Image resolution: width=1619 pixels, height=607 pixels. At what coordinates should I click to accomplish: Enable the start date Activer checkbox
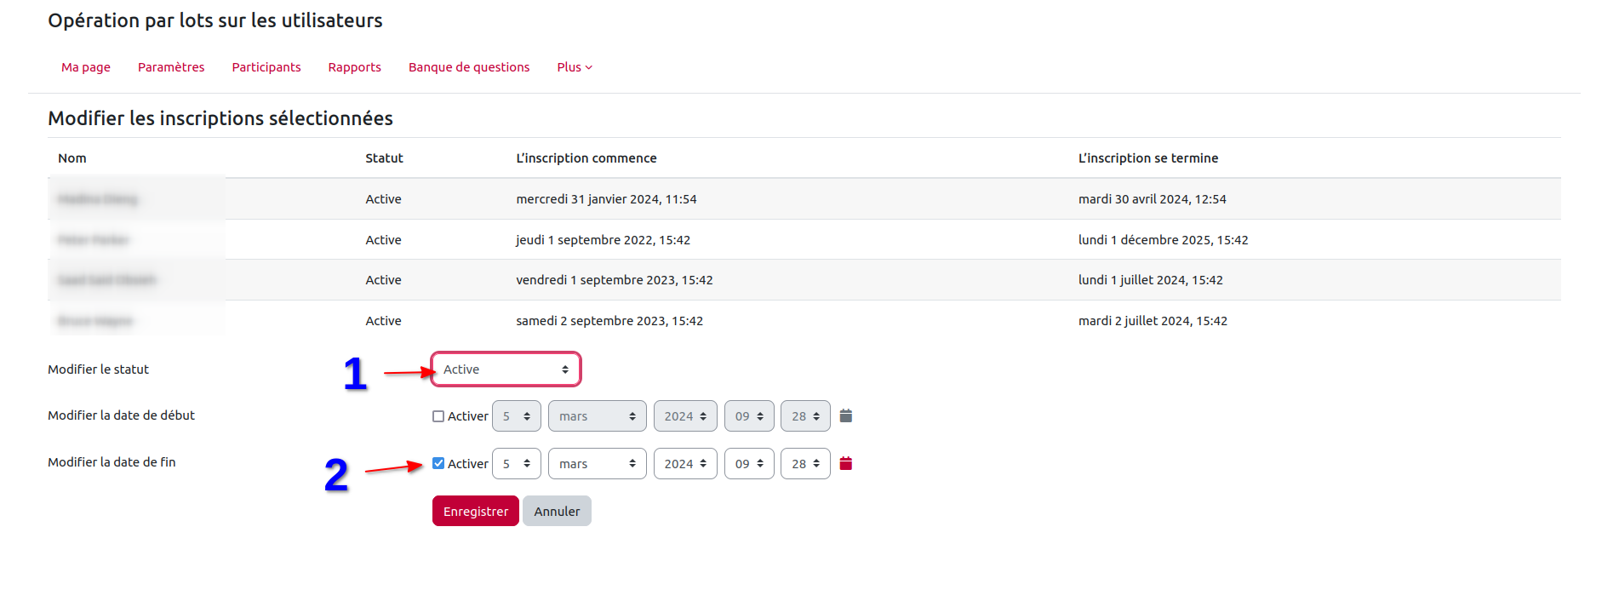[438, 416]
